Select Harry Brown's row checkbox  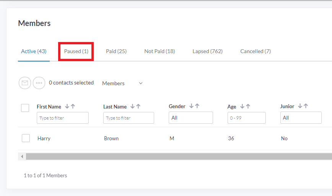26,138
